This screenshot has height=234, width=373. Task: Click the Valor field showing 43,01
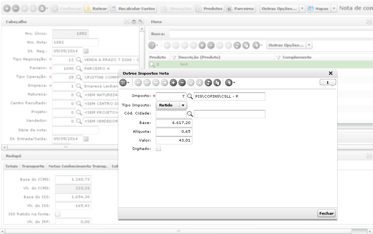point(174,140)
